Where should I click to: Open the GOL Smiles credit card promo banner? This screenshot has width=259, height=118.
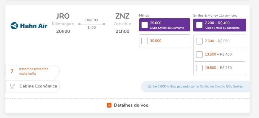click(196, 87)
